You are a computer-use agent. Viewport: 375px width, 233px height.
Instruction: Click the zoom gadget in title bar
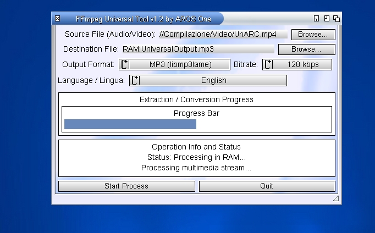coord(327,18)
